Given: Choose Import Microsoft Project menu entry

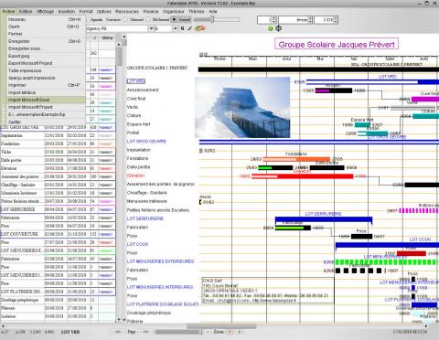Looking at the screenshot, I should [46, 107].
